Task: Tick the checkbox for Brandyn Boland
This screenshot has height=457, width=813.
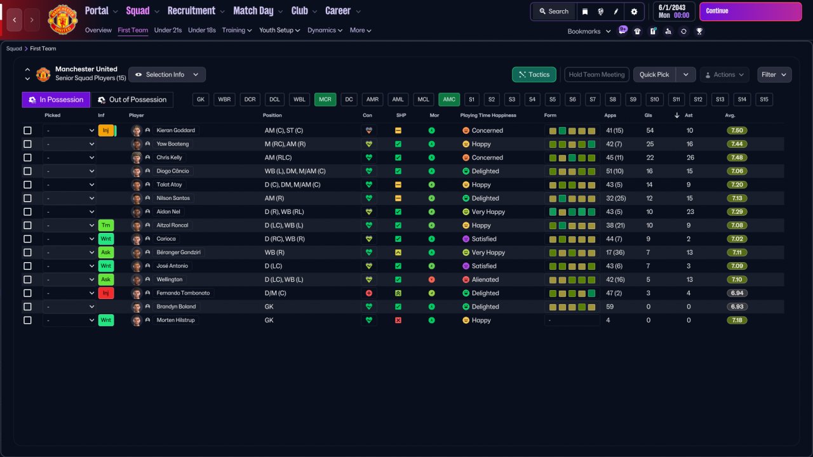Action: pos(27,307)
